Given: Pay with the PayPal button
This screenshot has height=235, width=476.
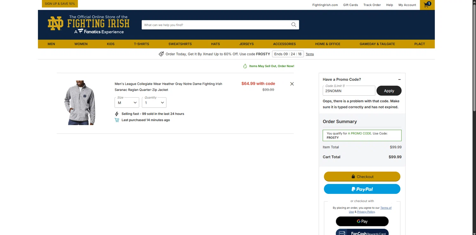Looking at the screenshot, I should point(362,189).
